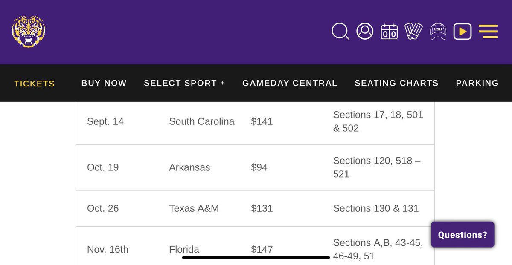Screen dimensions: 512x265
Task: Click Texas A&M Sections 130 & 131 text
Action: 375,208
